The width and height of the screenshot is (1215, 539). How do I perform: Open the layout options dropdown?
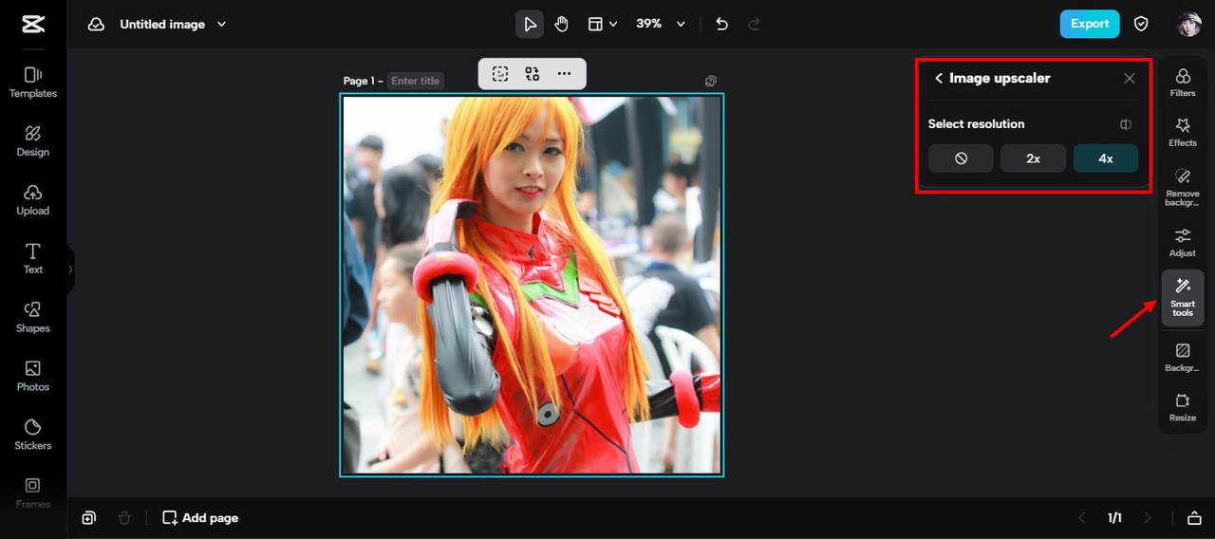(603, 24)
